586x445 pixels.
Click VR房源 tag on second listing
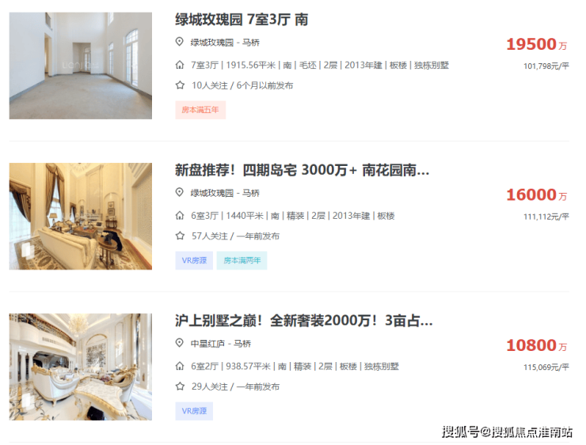194,260
